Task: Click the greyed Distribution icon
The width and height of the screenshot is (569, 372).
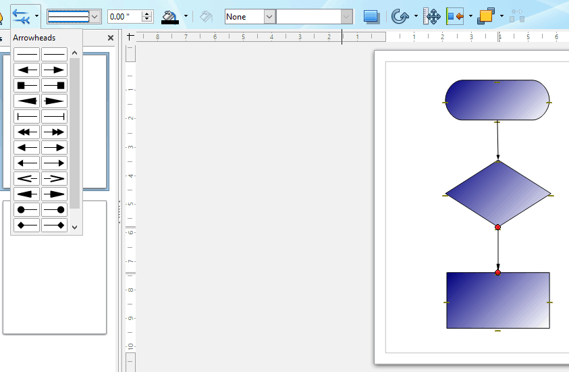Action: (x=517, y=16)
